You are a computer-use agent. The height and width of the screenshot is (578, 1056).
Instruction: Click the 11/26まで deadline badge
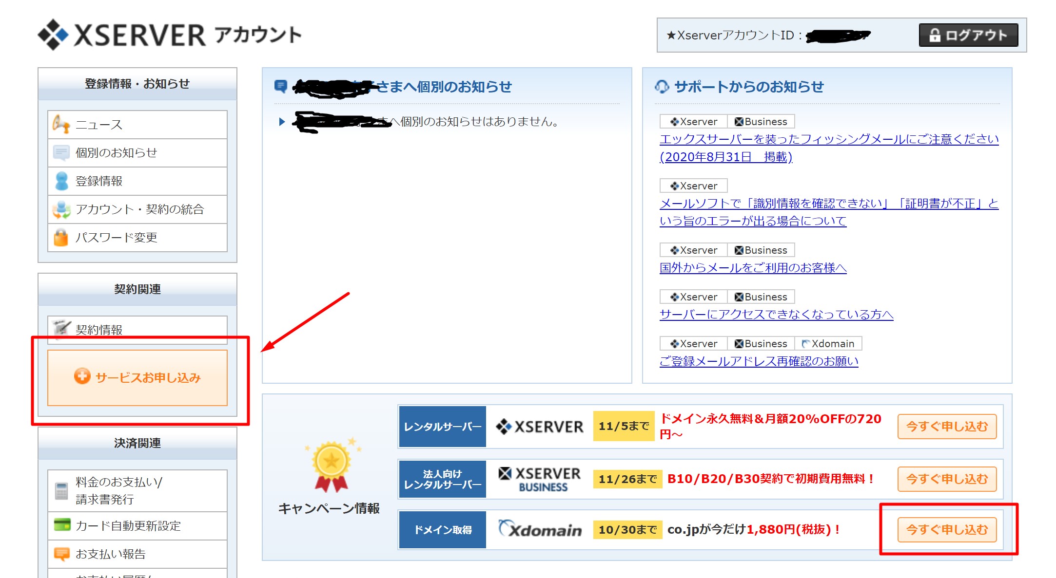pyautogui.click(x=627, y=479)
